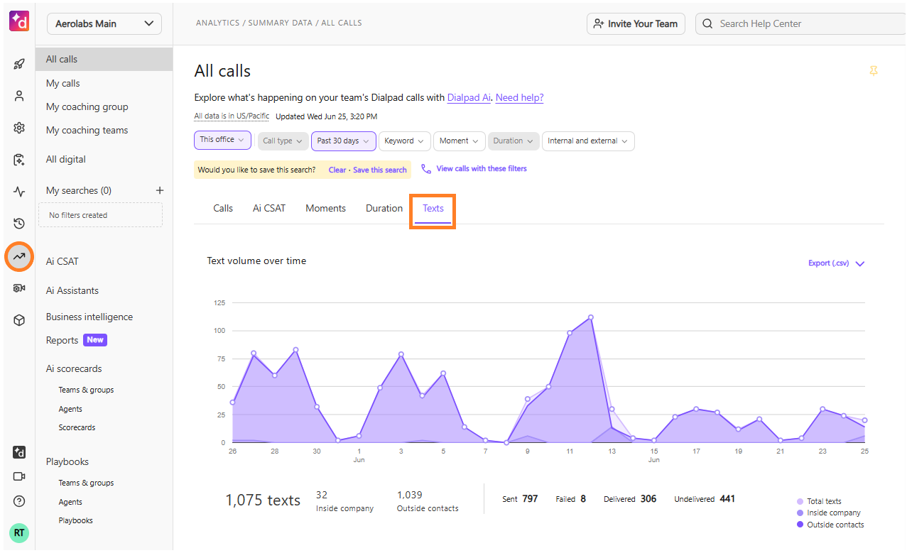Open the person profile icon in sidebar
Viewport: 907px width, 553px height.
click(x=19, y=96)
